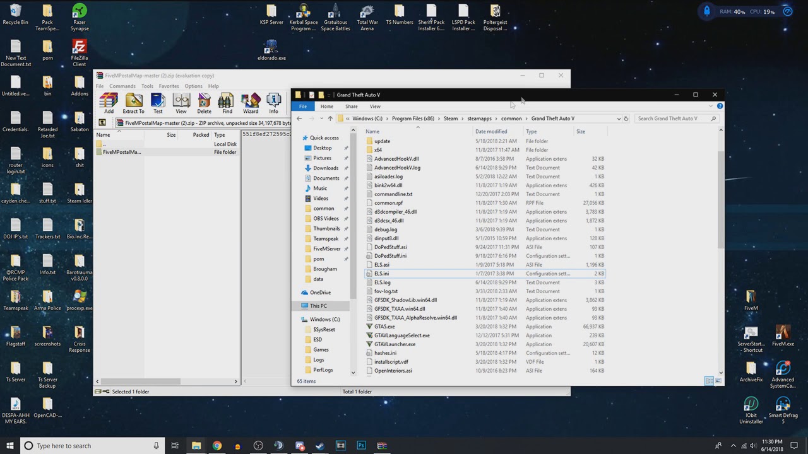Image resolution: width=808 pixels, height=454 pixels.
Task: Select the GTA5.exe file
Action: click(384, 327)
